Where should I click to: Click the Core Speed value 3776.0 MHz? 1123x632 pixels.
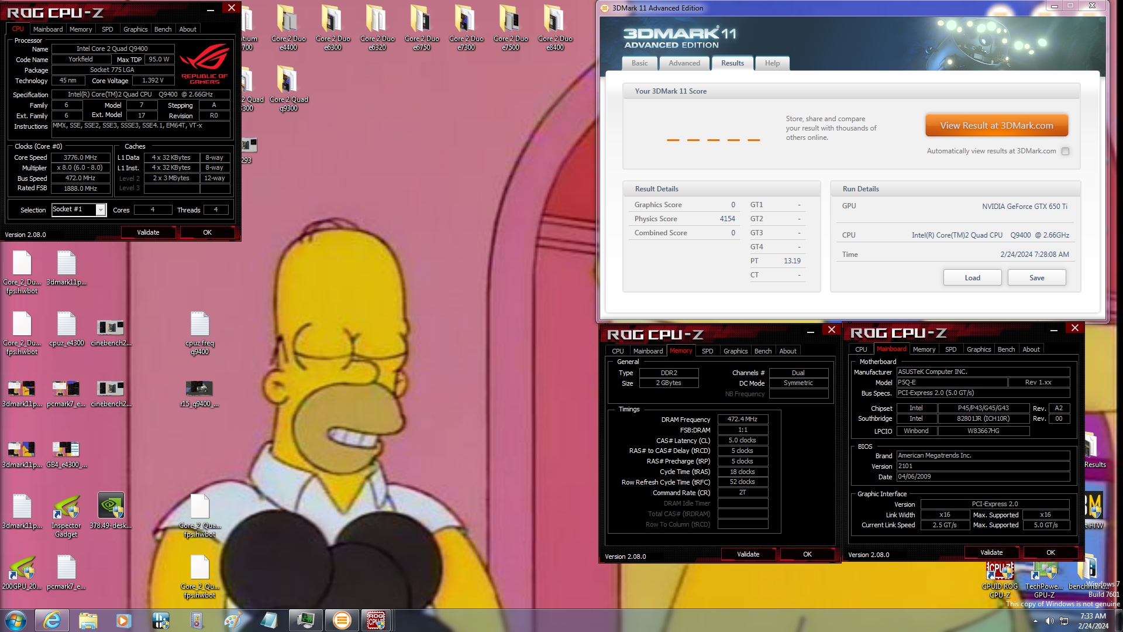[80, 157]
